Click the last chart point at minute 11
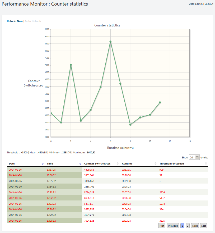Image resolution: width=215 pixels, height=233 pixels. [x=160, y=102]
